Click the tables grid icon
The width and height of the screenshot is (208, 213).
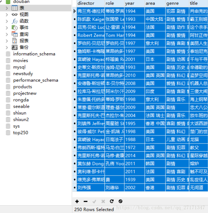coord(15,8)
